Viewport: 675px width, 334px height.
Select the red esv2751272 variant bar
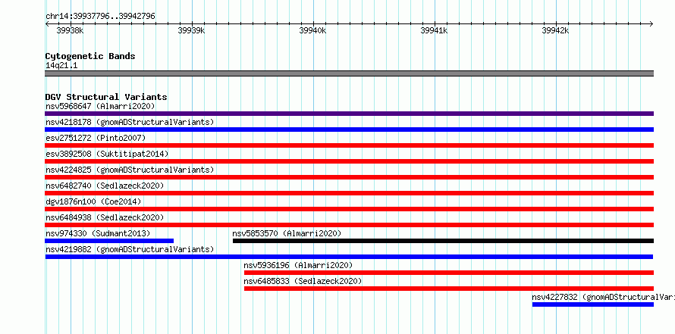(x=349, y=145)
